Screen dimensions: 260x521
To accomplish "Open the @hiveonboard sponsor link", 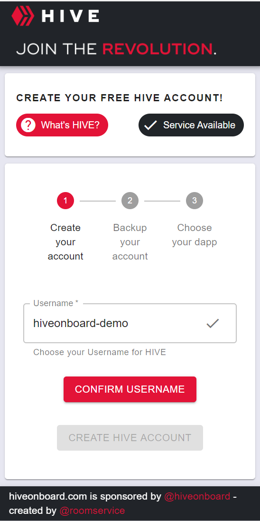I will 197,496.
